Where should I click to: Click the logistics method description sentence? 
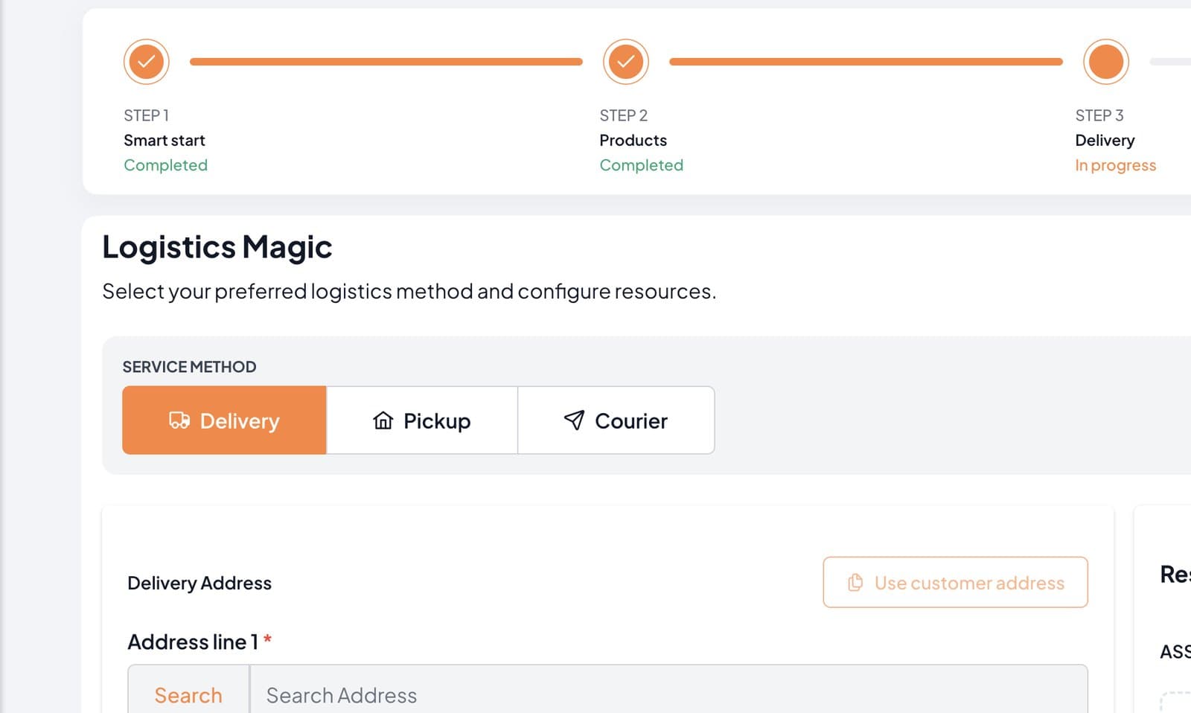[x=409, y=291]
